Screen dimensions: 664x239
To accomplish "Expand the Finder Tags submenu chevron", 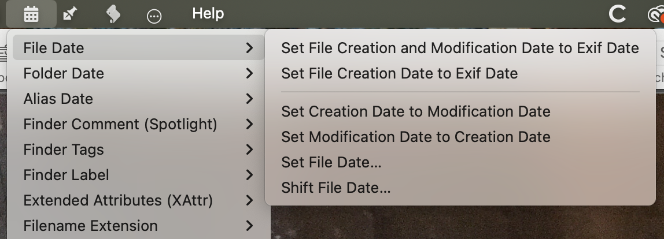I will point(249,150).
